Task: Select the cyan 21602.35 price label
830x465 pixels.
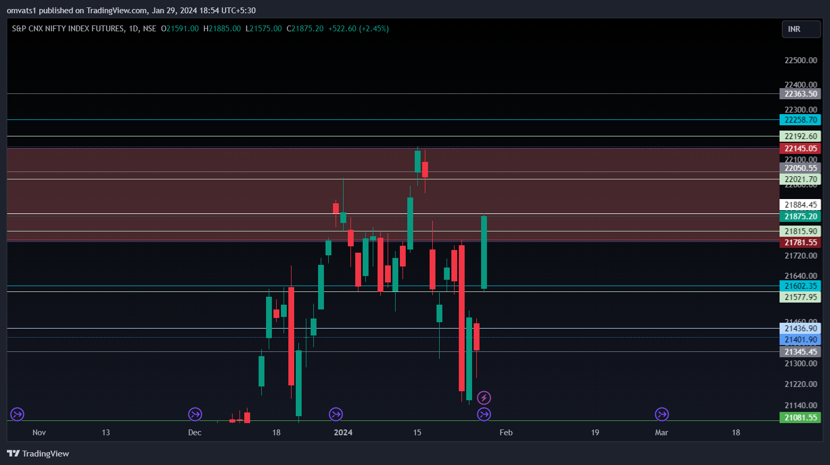Action: coord(800,286)
